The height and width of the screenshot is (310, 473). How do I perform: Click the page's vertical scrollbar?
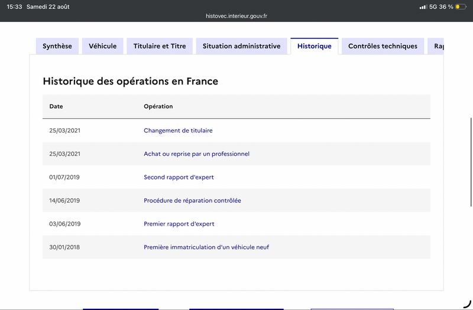pos(471,162)
